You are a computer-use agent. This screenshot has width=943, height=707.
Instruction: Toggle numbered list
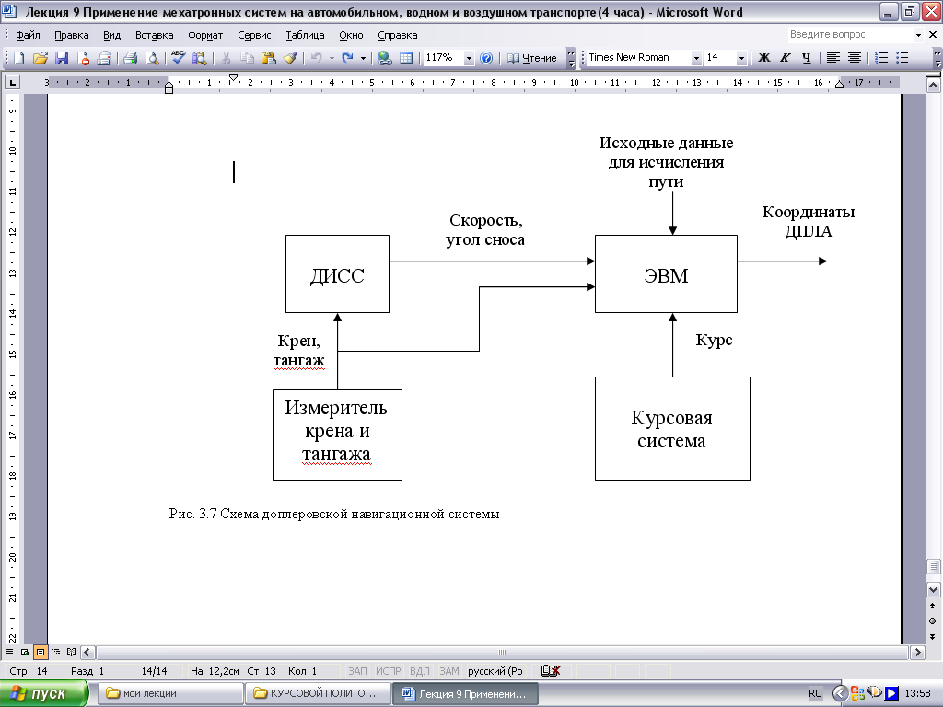click(x=881, y=58)
